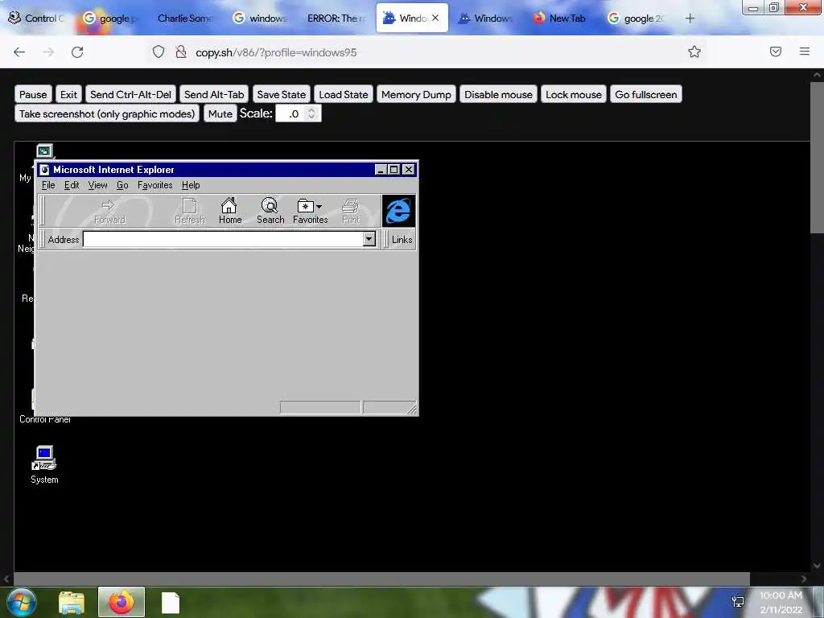This screenshot has height=618, width=824.
Task: Select the System desktop icon
Action: [x=44, y=465]
